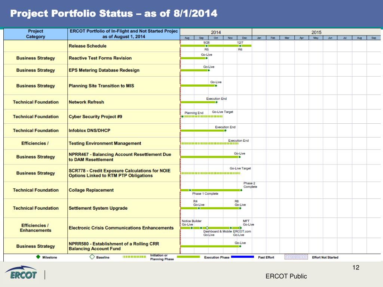
Task: Click NPRR580 Go-Live milestone diamond
Action: [240, 246]
